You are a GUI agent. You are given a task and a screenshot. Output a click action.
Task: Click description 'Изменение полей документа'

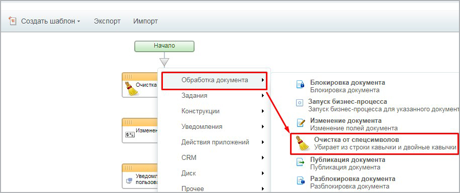point(354,128)
